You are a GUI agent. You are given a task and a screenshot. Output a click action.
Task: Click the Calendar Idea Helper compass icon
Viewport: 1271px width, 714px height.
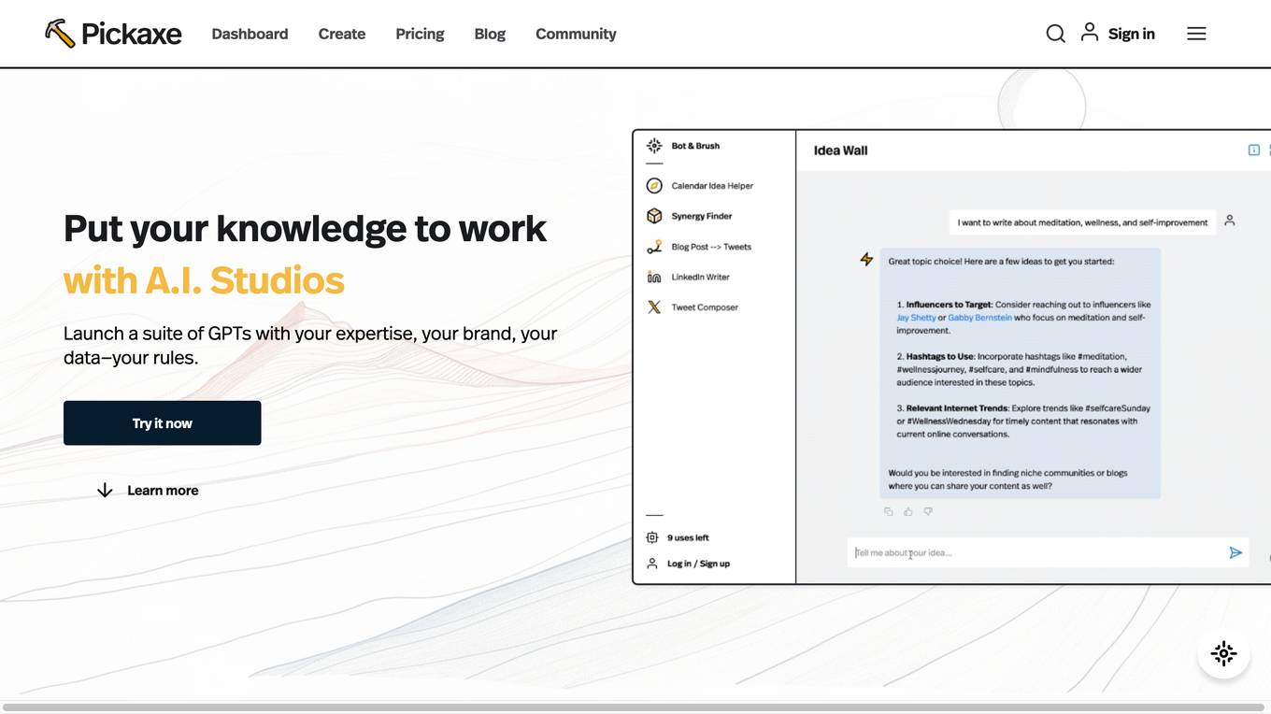654,186
